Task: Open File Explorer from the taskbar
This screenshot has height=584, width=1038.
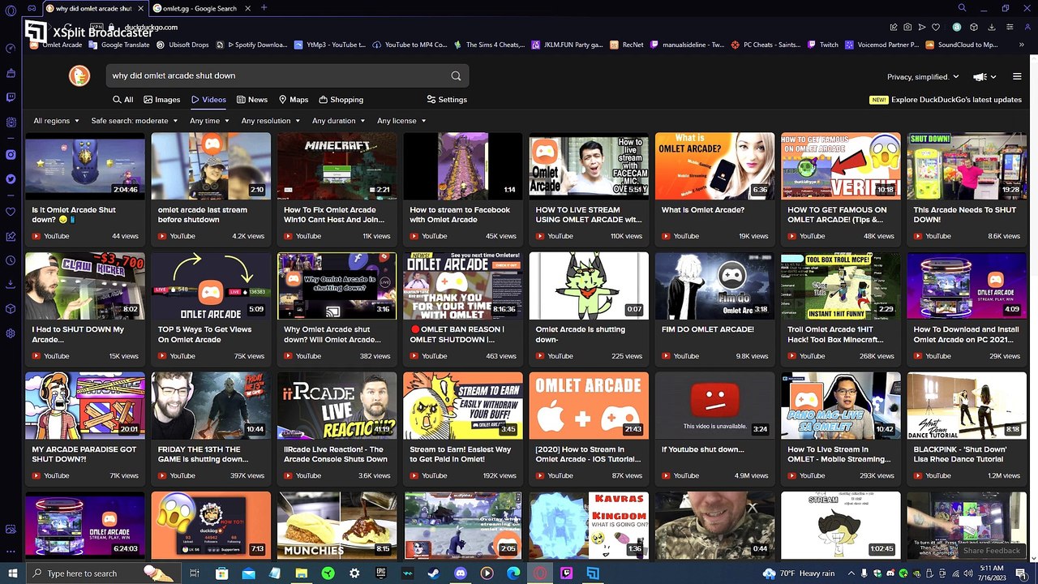Action: 302,573
